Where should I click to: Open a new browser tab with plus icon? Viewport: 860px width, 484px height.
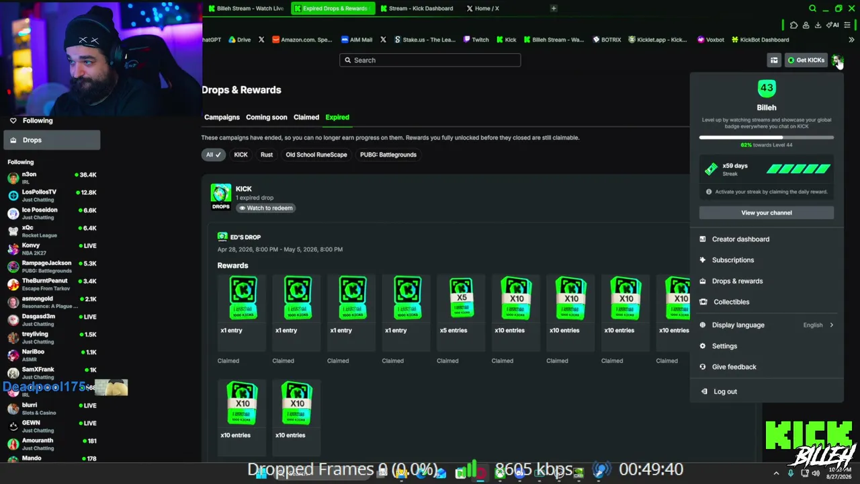[554, 9]
